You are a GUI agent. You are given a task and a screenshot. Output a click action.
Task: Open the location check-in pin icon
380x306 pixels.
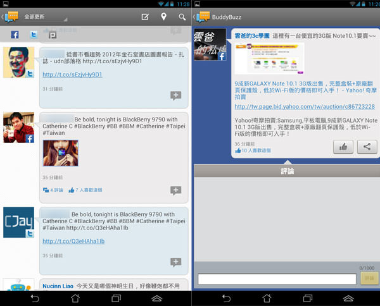coord(163,16)
